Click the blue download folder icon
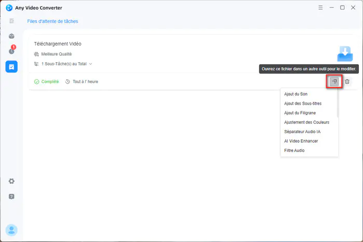The height and width of the screenshot is (242, 363). [345, 53]
